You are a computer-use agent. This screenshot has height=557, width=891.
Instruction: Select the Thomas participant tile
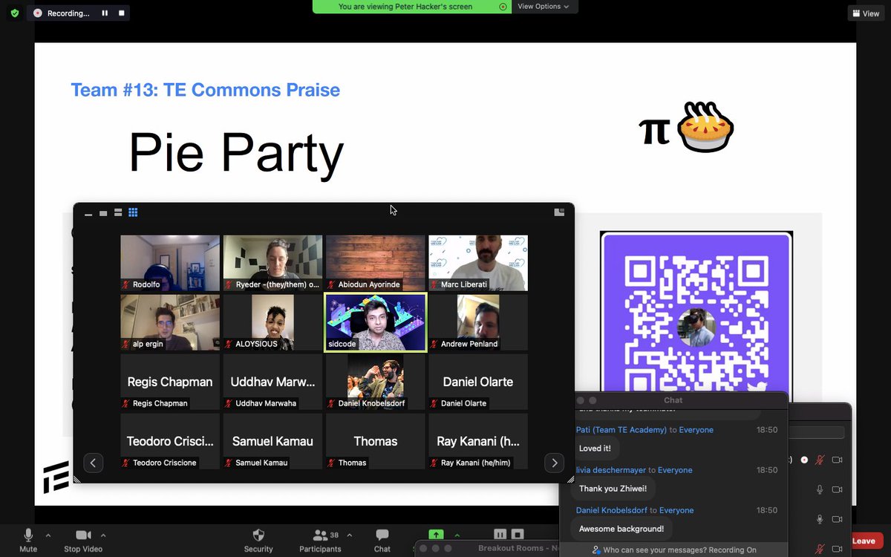click(375, 441)
